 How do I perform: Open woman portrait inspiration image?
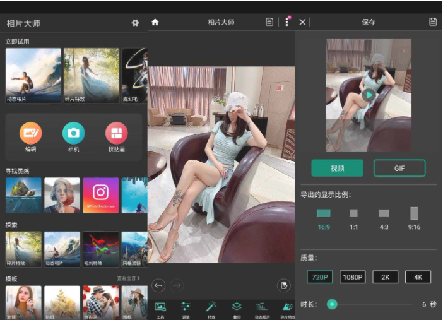click(x=62, y=195)
